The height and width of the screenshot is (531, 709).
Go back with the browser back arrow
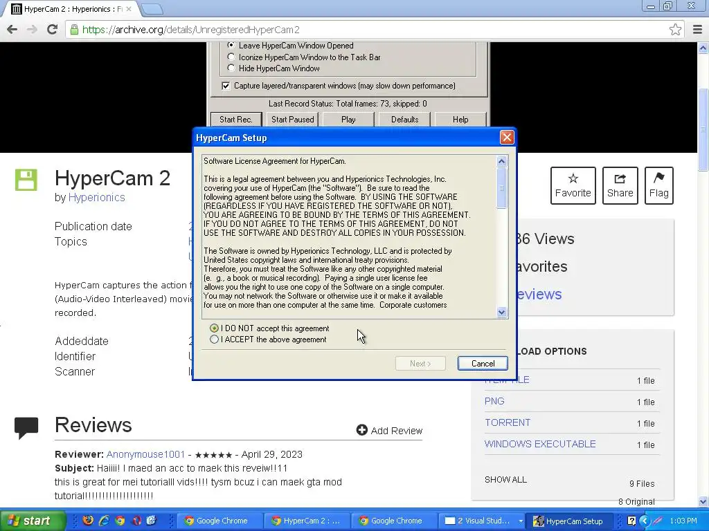(12, 29)
